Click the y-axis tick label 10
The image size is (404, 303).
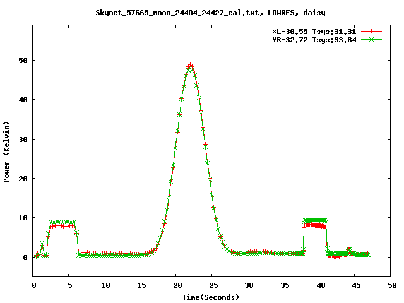pyautogui.click(x=23, y=218)
